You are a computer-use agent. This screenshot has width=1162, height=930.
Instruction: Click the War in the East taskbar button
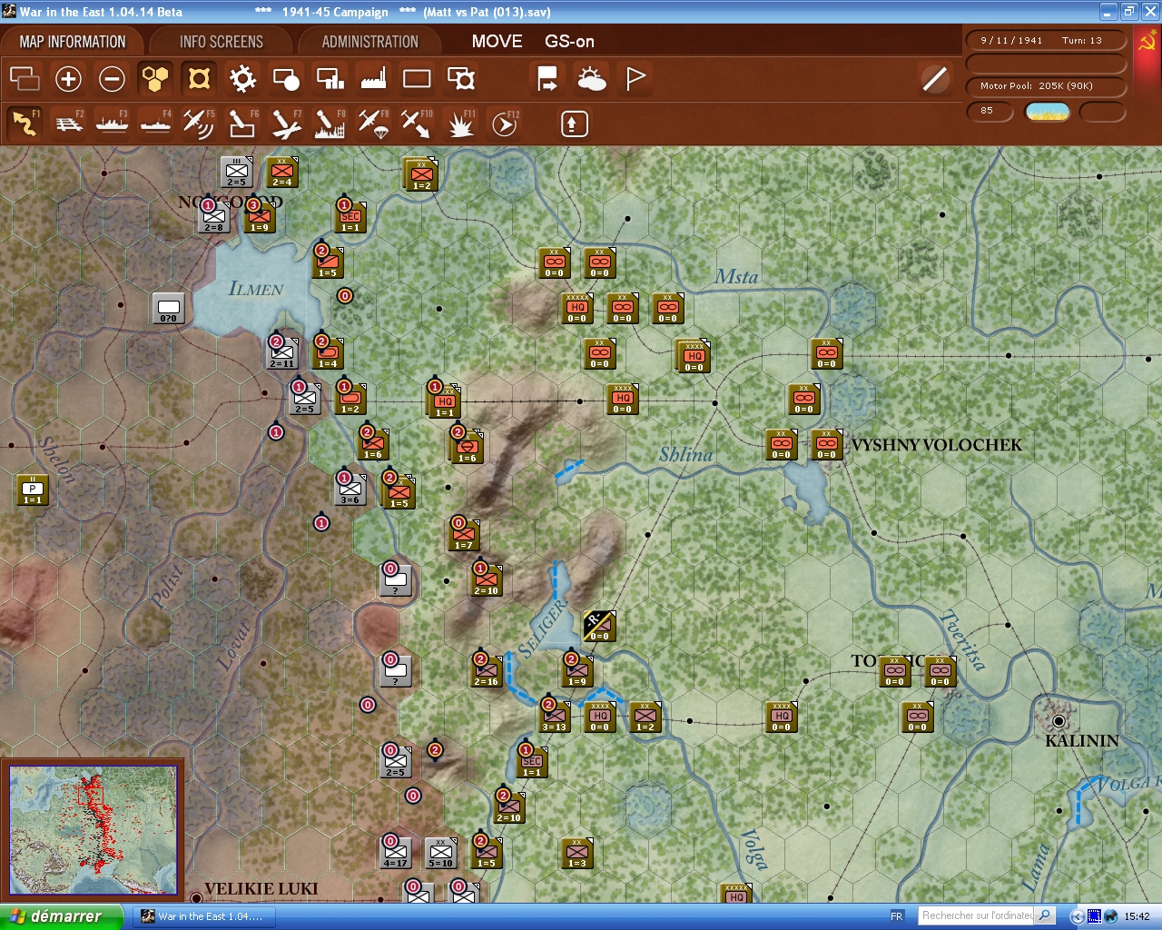[x=203, y=916]
